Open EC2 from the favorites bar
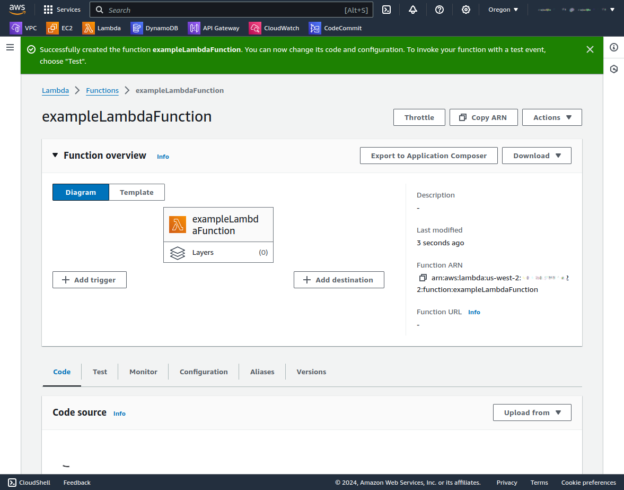This screenshot has width=624, height=490. point(59,28)
